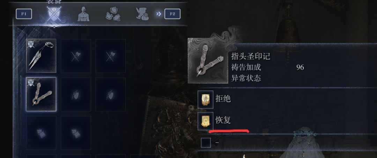
Task: Select the equipped dagger weapon slot
Action: tap(41, 56)
